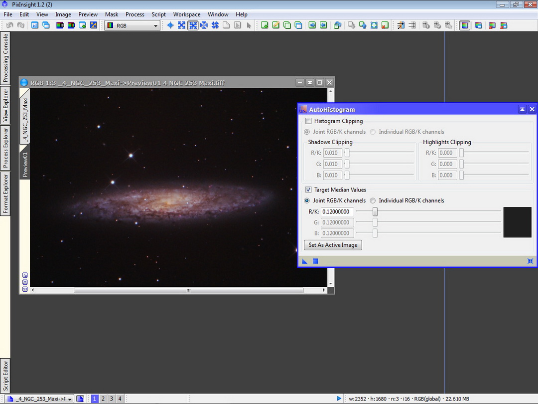Open the Process menu
This screenshot has width=538, height=404.
pos(134,14)
